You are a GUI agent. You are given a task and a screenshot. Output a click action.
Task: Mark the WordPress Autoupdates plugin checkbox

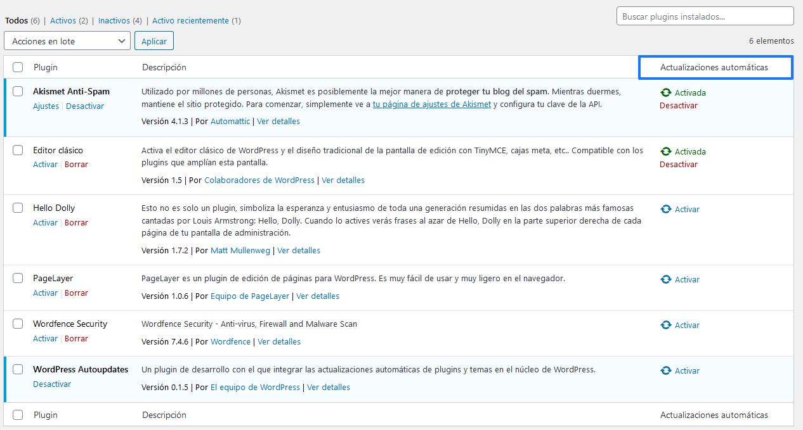pos(18,369)
